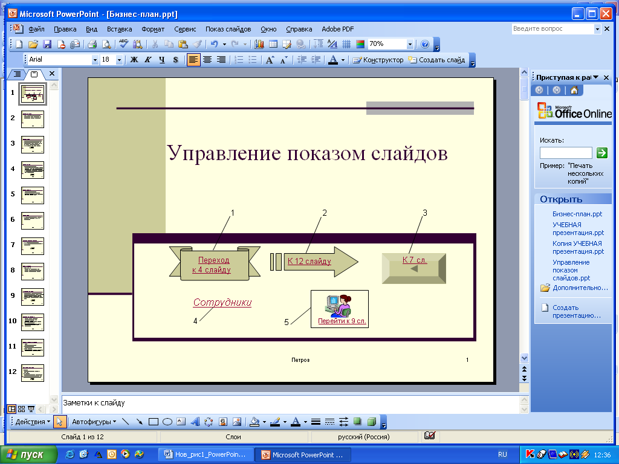This screenshot has height=464, width=619.
Task: Click the Home icon in the task pane
Action: 574,91
